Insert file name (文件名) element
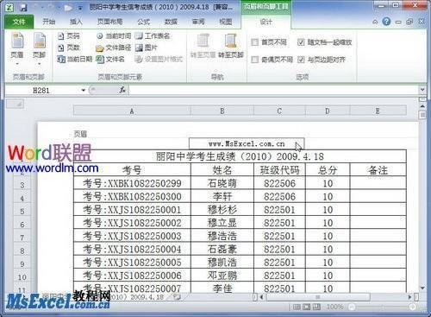Image resolution: width=431 pixels, height=317 pixels. [x=110, y=60]
